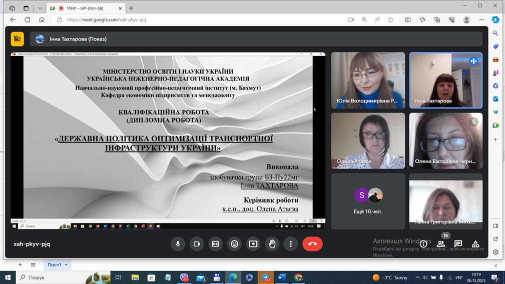The height and width of the screenshot is (284, 505).
Task: Leave the call with red hang-up button
Action: (312, 244)
